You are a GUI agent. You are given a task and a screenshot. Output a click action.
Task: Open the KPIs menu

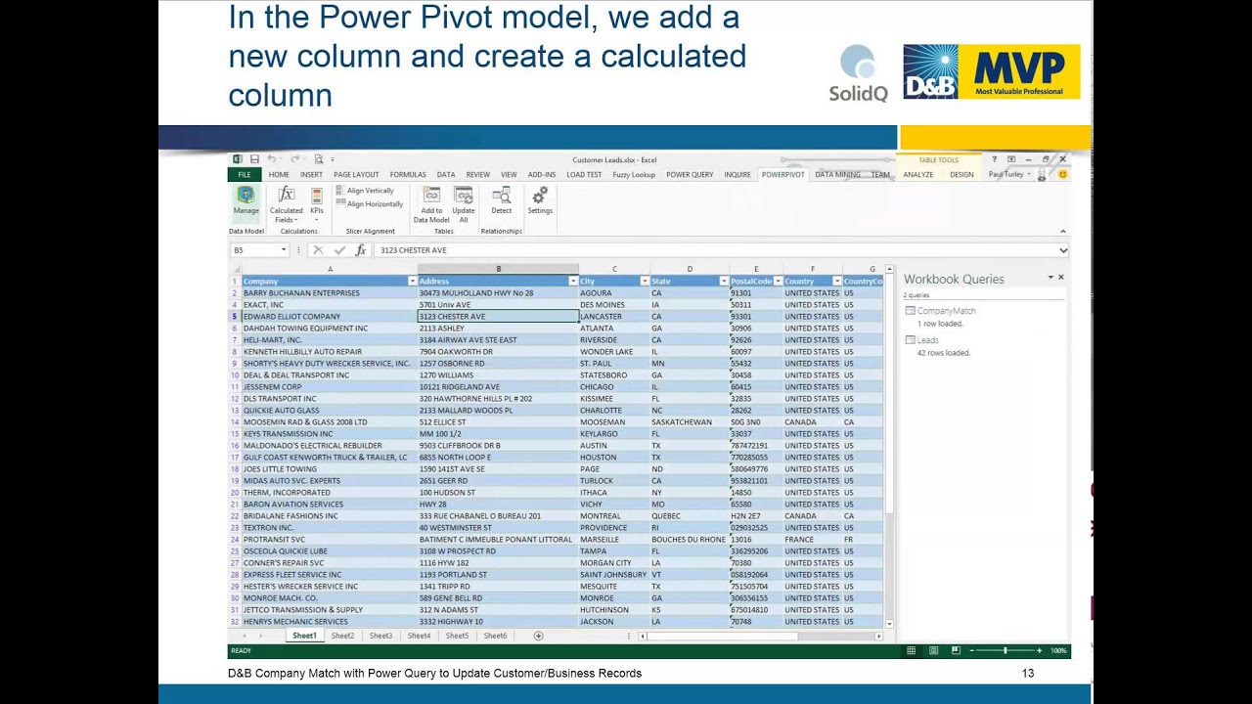317,204
